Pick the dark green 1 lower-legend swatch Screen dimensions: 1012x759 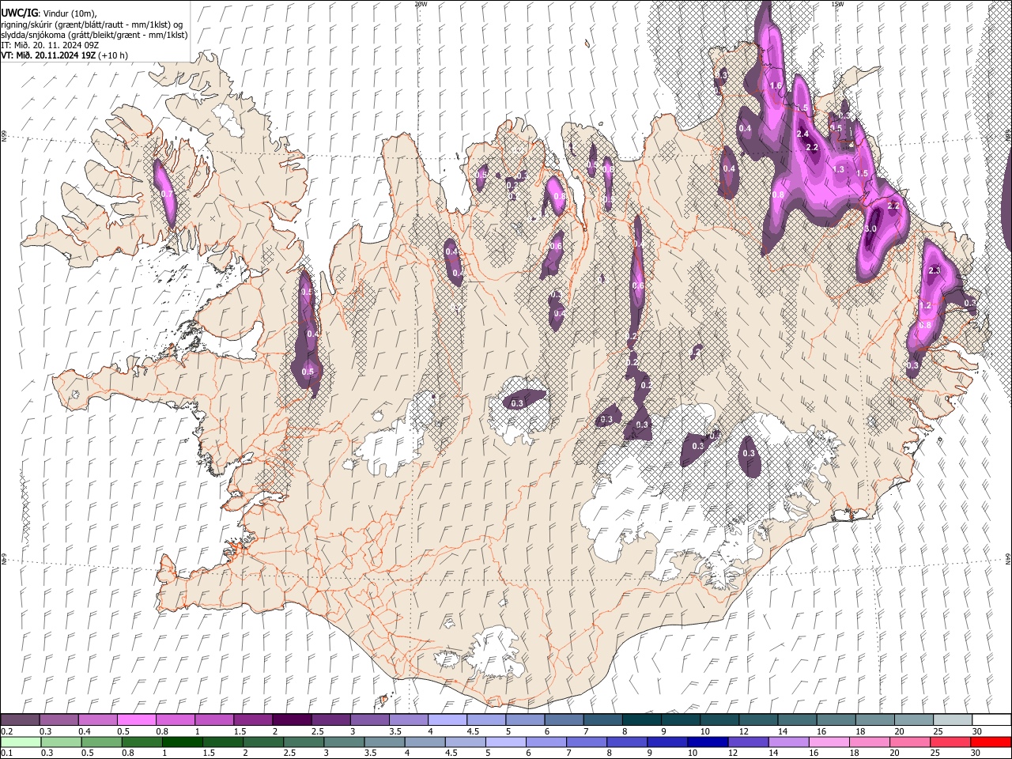182,742
